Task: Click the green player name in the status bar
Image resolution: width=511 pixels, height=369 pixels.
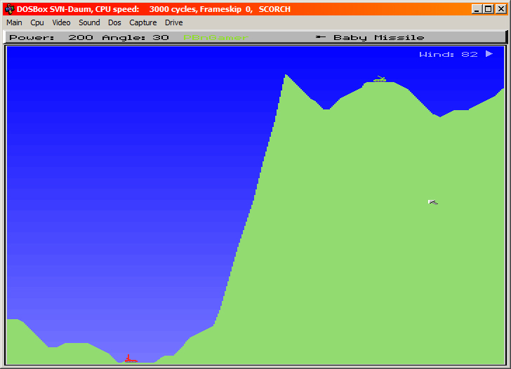Action: point(215,37)
